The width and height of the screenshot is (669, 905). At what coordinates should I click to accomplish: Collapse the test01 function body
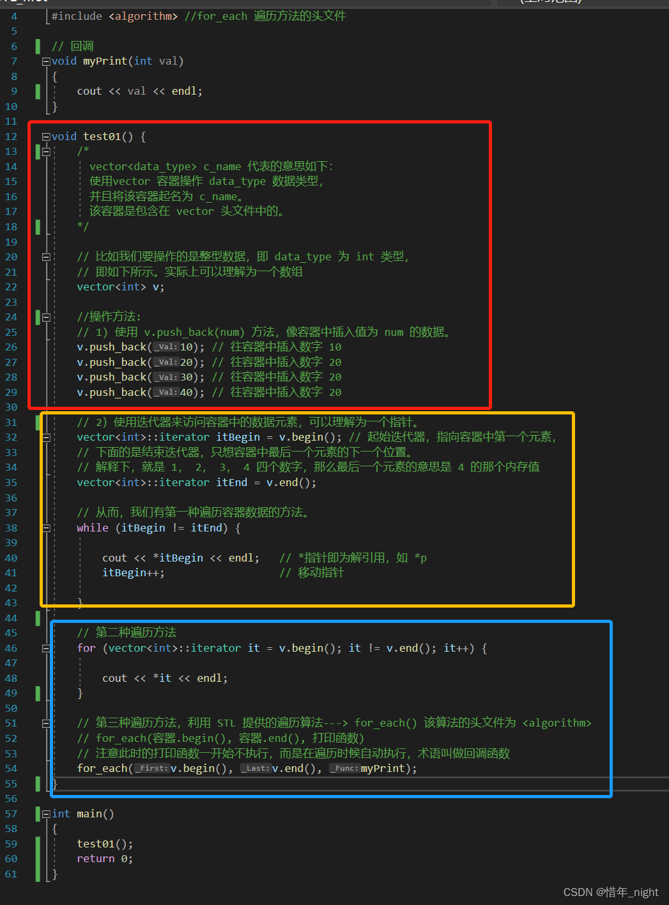[x=45, y=136]
